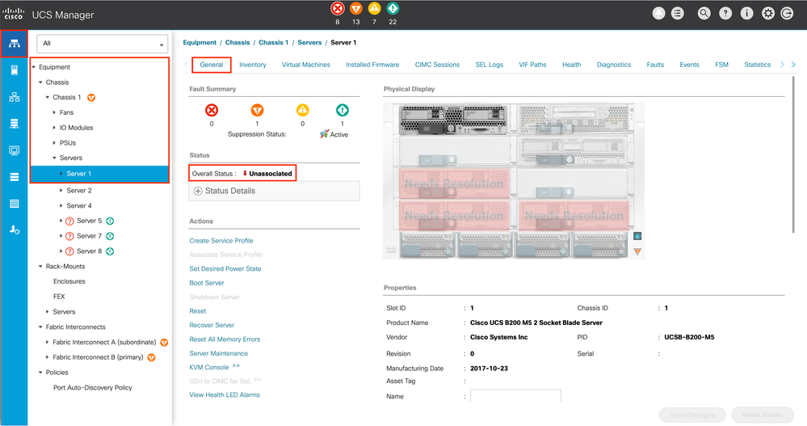Click the critical icon in Fault Summary
Screen dimensions: 807x426
click(212, 110)
